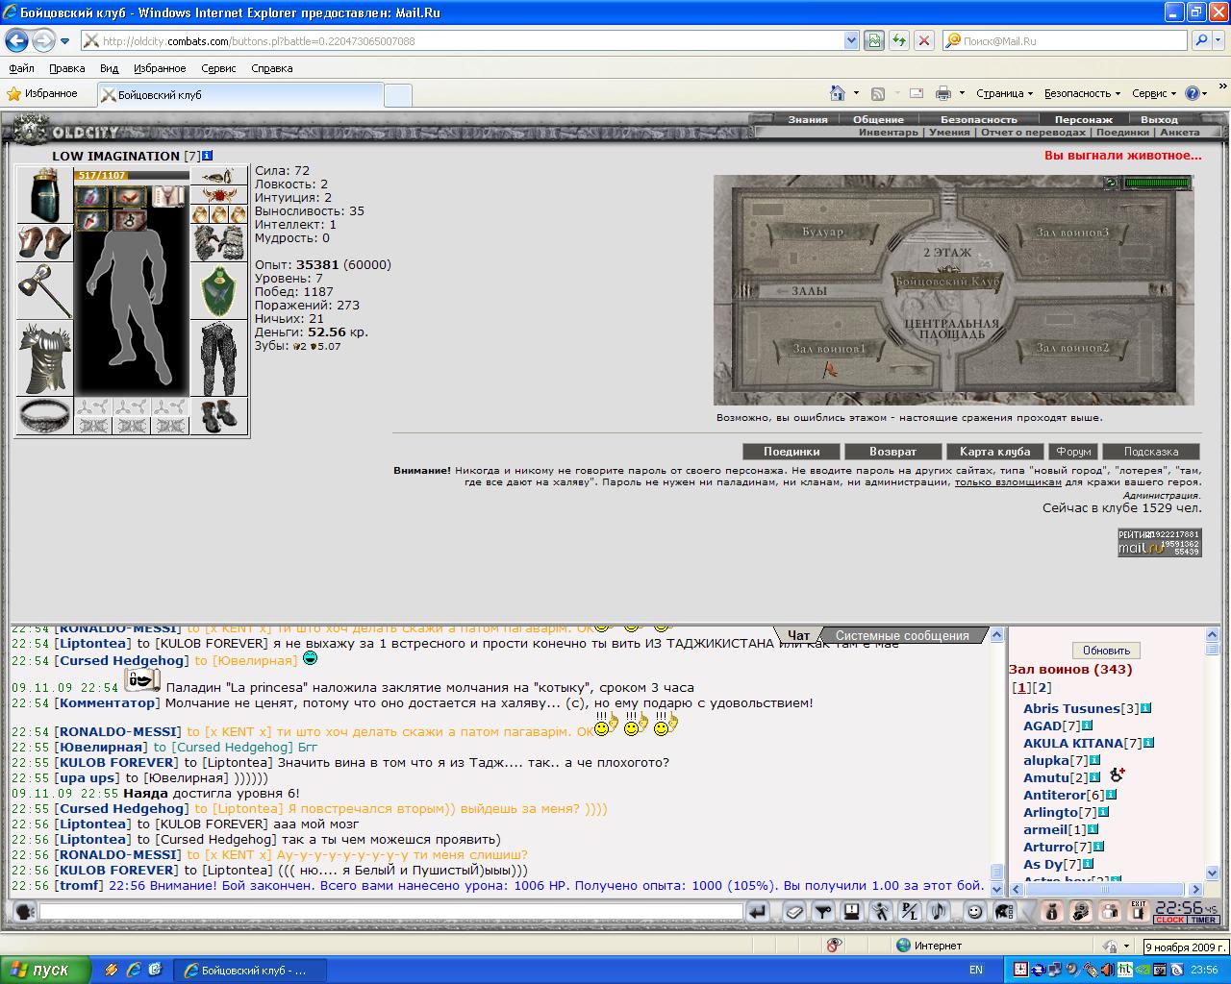The height and width of the screenshot is (984, 1231).
Task: Open the recent pages dropdown arrow
Action: 64,41
